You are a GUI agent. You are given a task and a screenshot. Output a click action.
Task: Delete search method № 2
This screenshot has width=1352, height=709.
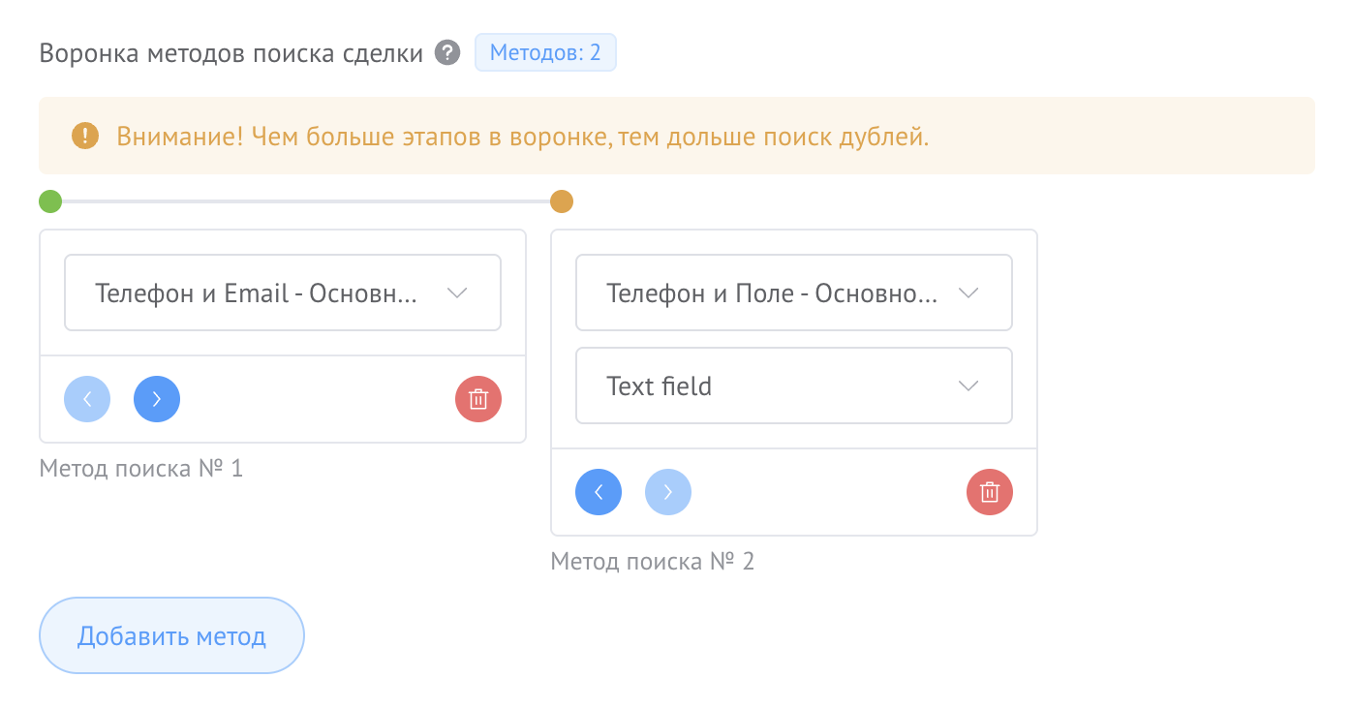[x=990, y=492]
